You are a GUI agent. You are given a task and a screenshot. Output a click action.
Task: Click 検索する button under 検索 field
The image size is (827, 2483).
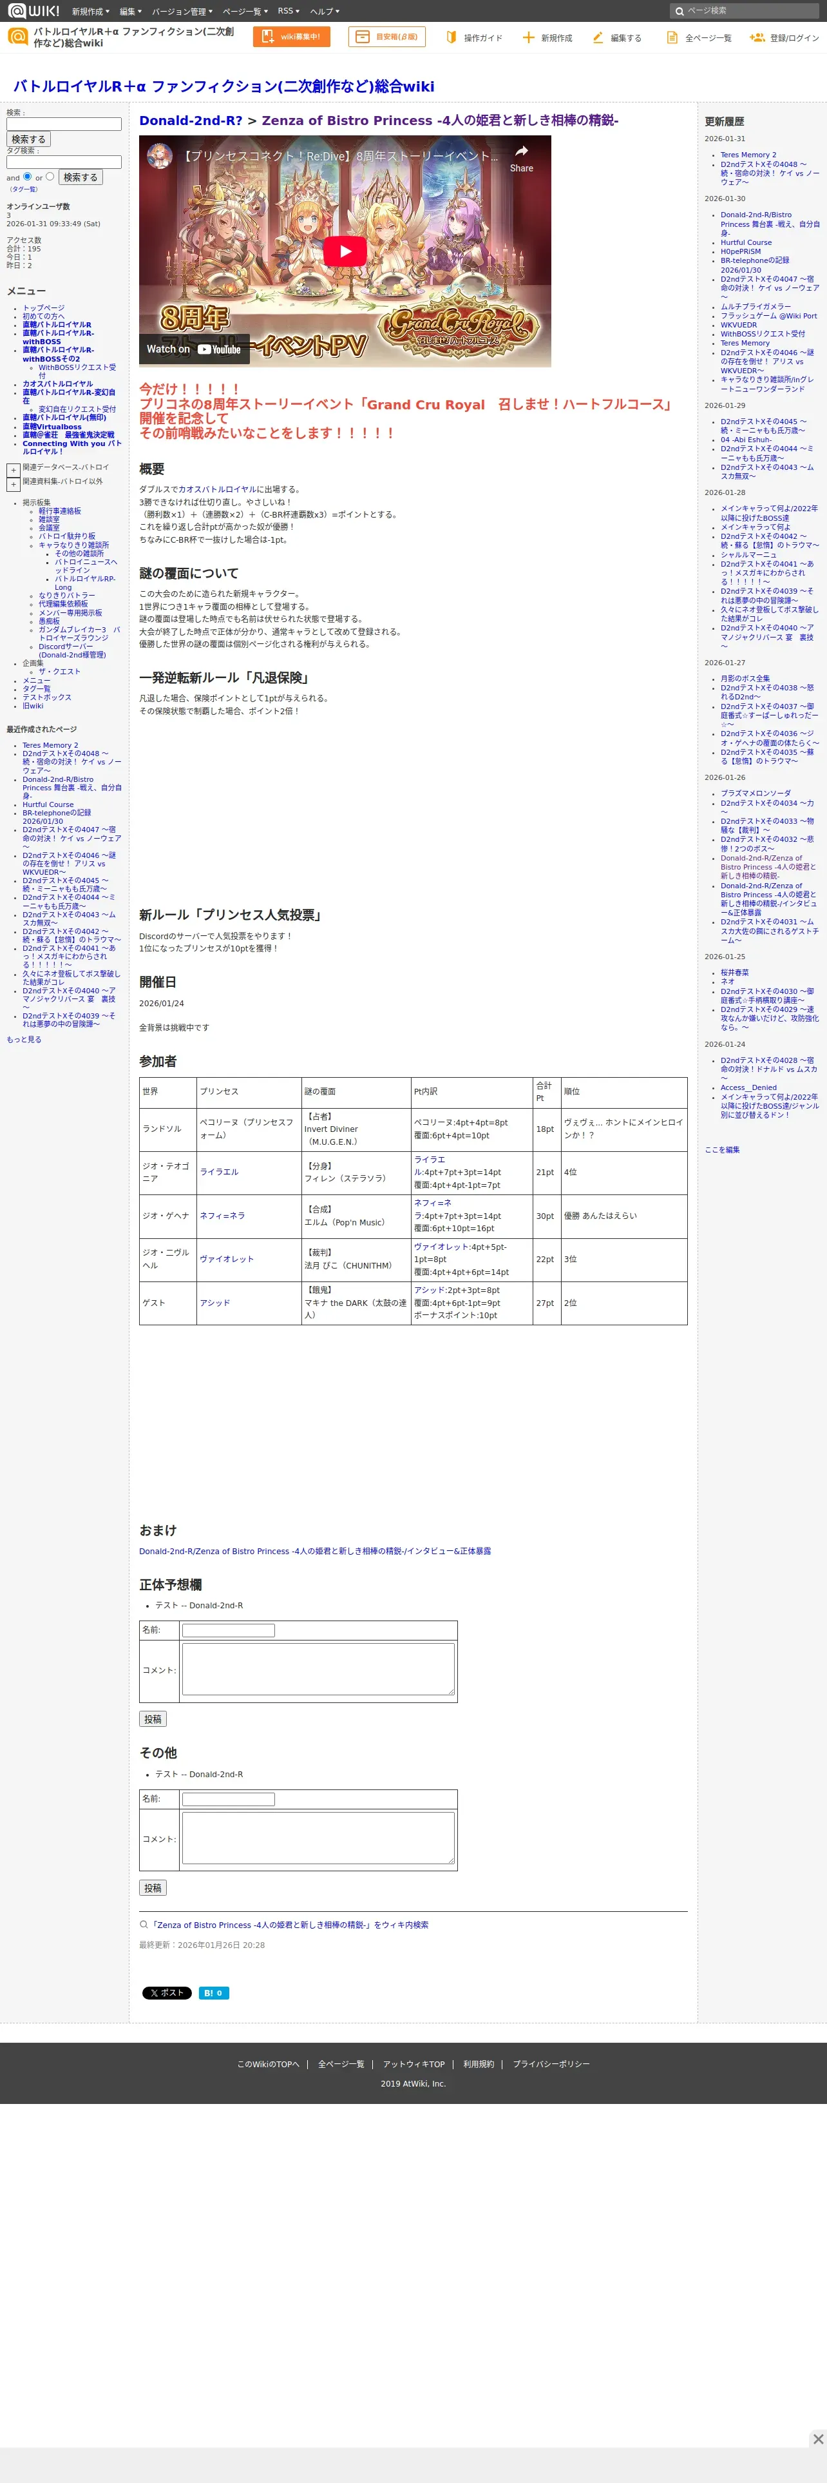coord(28,140)
